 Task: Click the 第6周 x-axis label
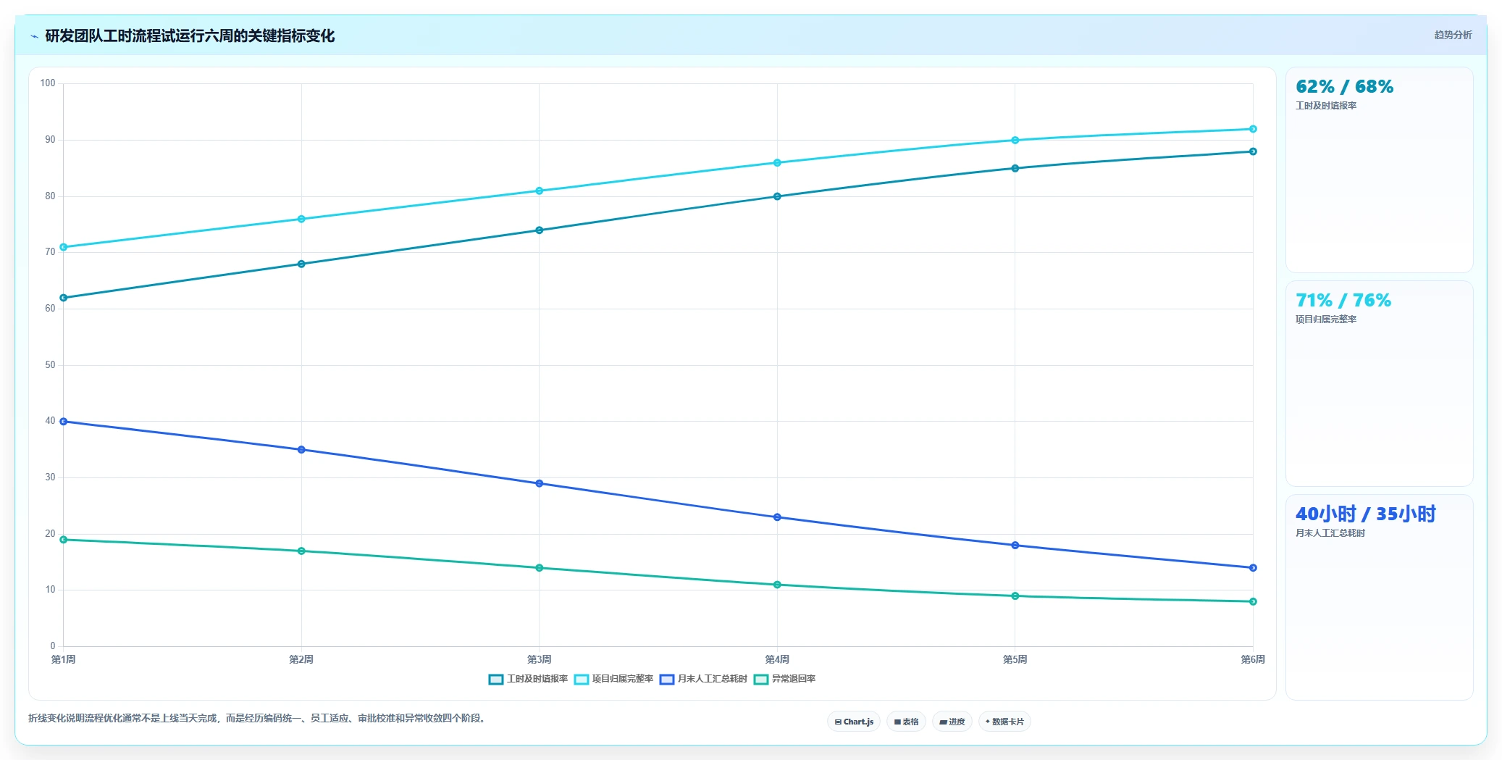(x=1253, y=659)
